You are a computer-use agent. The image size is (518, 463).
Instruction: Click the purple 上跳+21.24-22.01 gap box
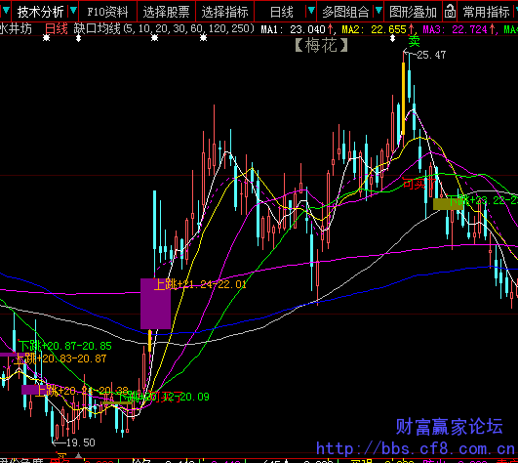(x=156, y=304)
